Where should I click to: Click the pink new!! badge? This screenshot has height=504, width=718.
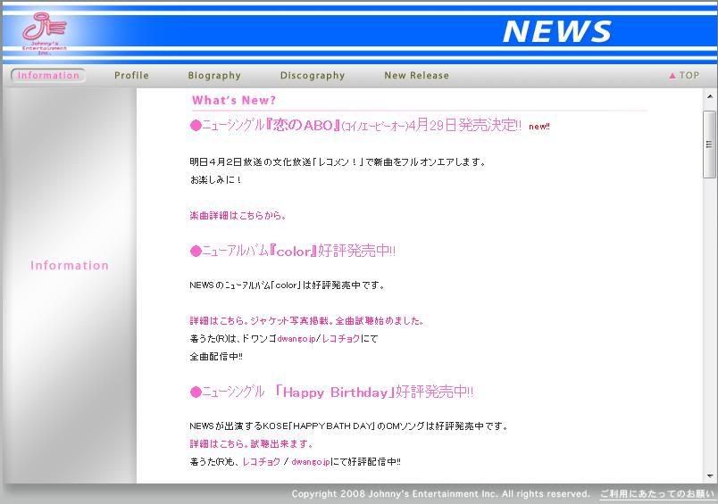coord(539,127)
